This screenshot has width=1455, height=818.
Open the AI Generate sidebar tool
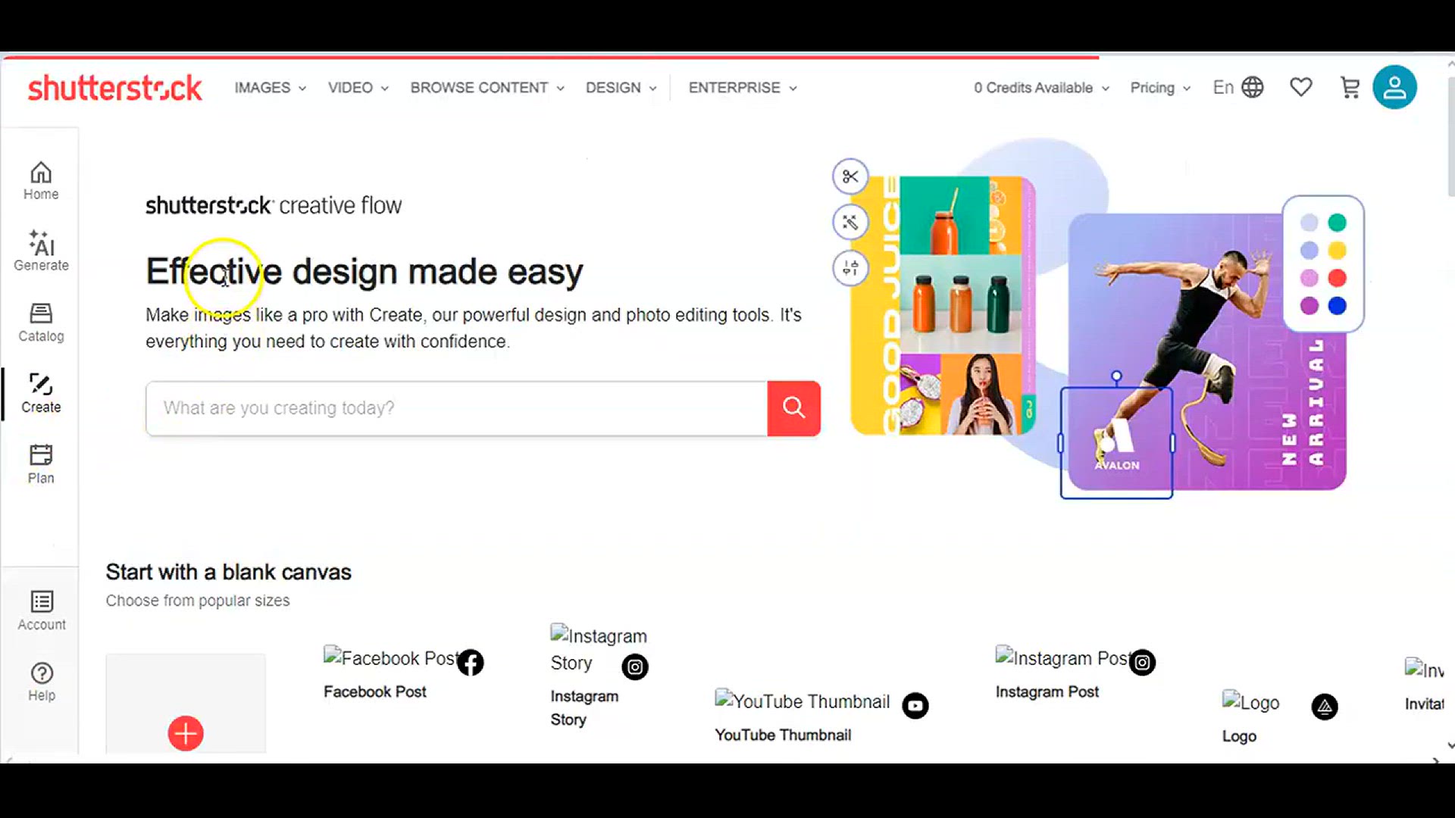click(41, 251)
